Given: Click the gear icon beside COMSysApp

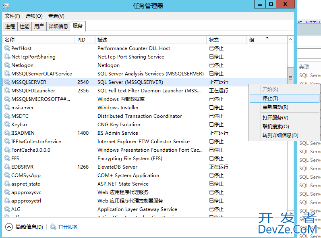Looking at the screenshot, I should pyautogui.click(x=7, y=175).
